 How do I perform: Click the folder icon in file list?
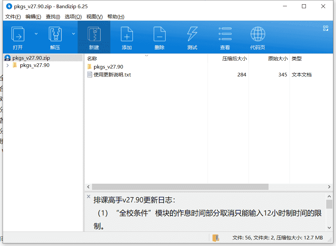90,67
